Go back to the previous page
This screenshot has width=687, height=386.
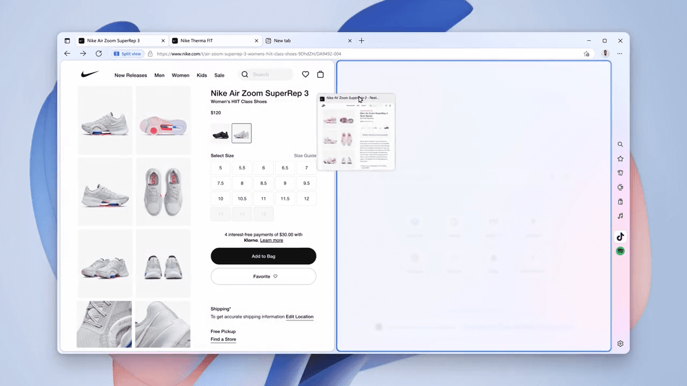(67, 54)
